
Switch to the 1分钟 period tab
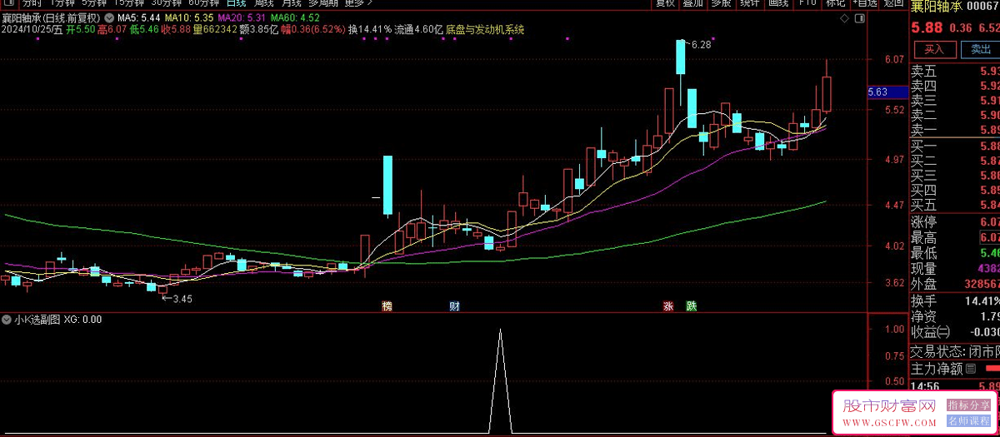pyautogui.click(x=63, y=2)
